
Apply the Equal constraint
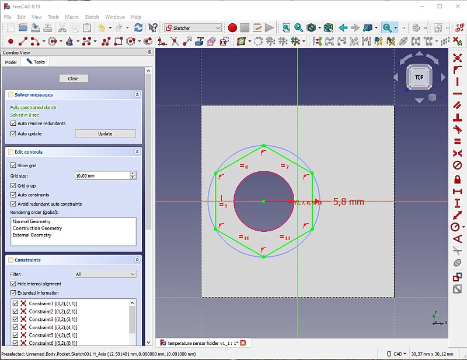pyautogui.click(x=458, y=142)
